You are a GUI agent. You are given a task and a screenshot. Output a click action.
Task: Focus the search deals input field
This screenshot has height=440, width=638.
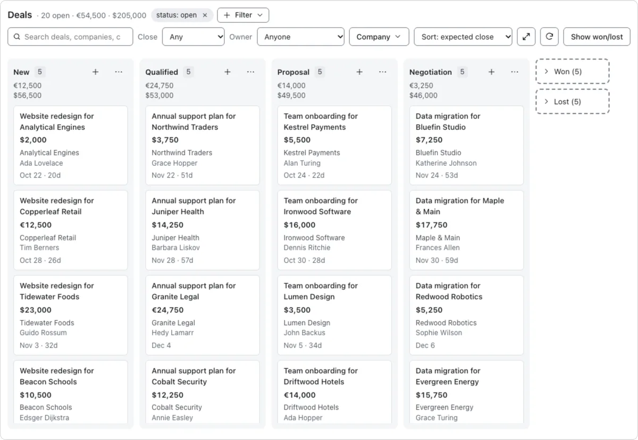coord(70,37)
